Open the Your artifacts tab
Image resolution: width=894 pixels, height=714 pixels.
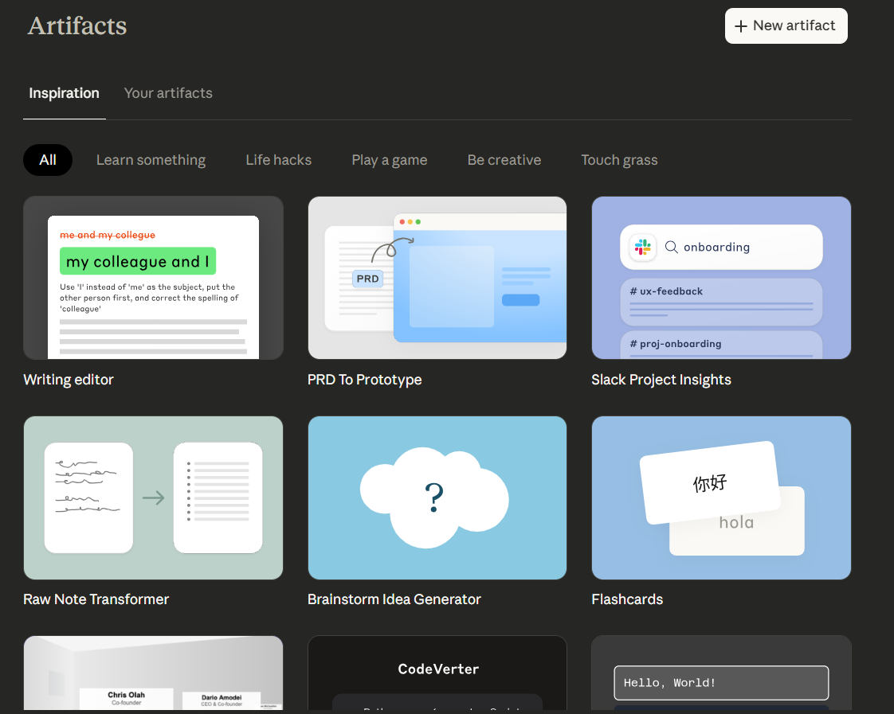click(x=168, y=93)
